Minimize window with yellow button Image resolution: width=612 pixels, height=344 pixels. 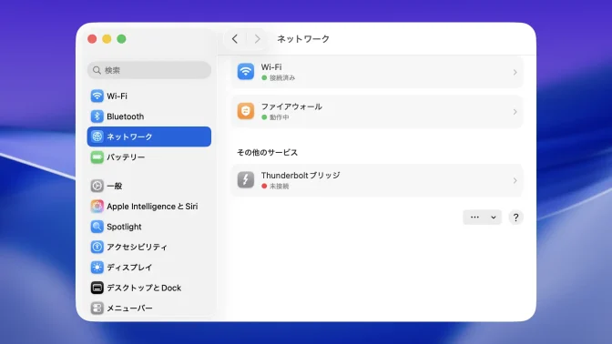(107, 39)
